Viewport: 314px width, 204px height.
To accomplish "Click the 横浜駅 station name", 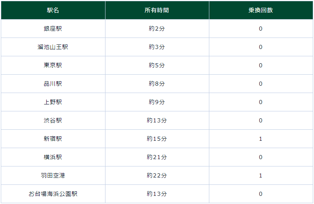I will [53, 157].
